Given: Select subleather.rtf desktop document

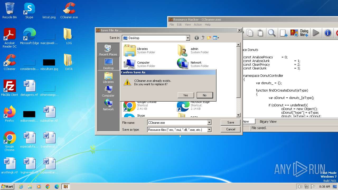Looking at the screenshot, I should coord(49,114).
